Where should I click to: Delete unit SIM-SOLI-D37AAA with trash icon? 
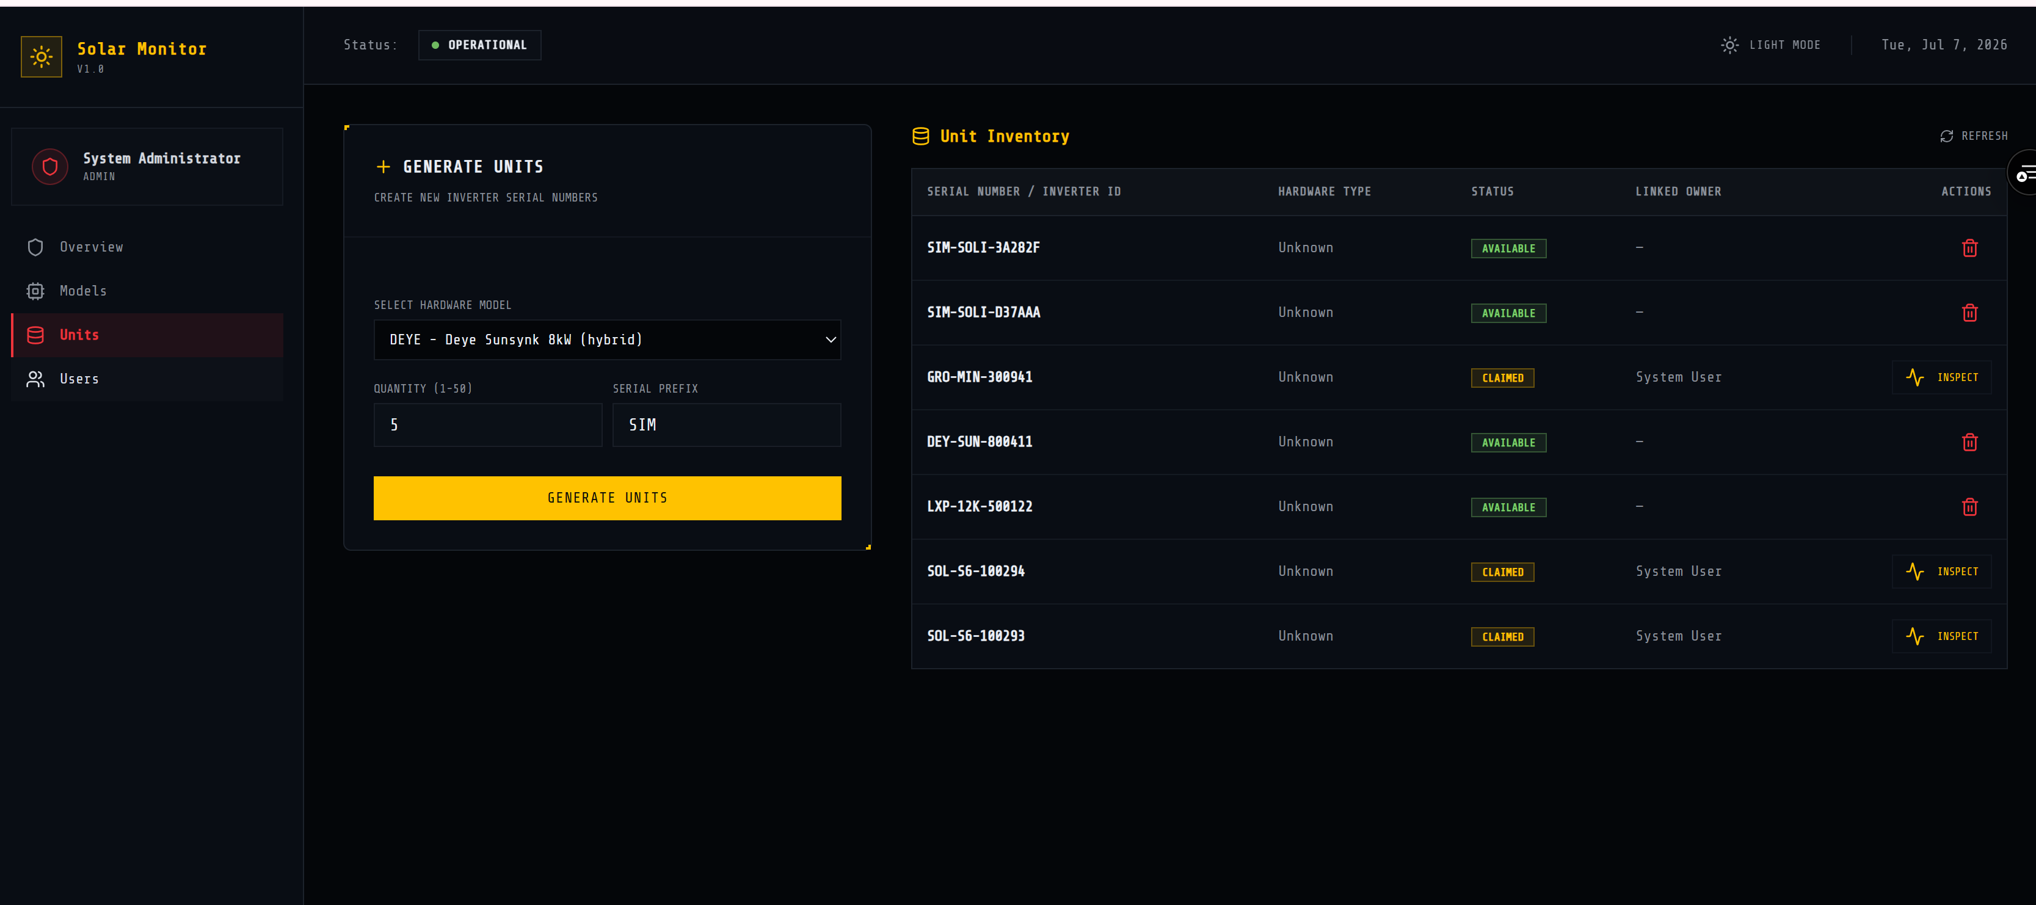[1969, 313]
